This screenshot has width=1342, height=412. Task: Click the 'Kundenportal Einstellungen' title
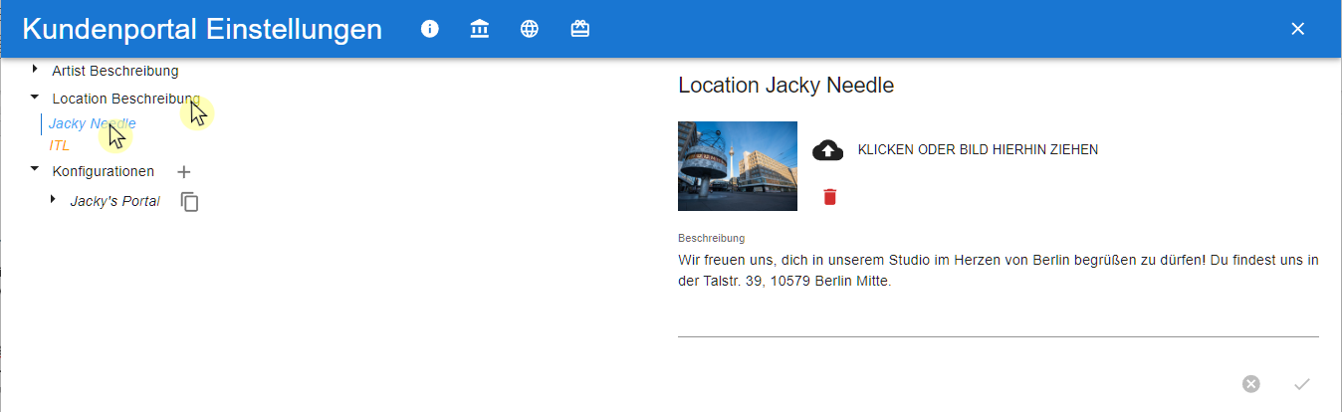tap(202, 29)
